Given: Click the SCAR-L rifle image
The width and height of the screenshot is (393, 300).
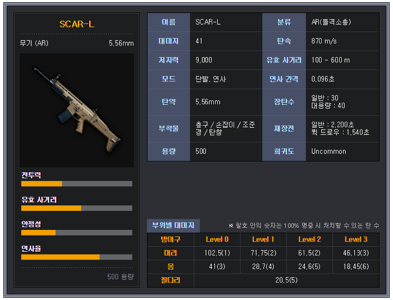Looking at the screenshot, I should [x=77, y=110].
